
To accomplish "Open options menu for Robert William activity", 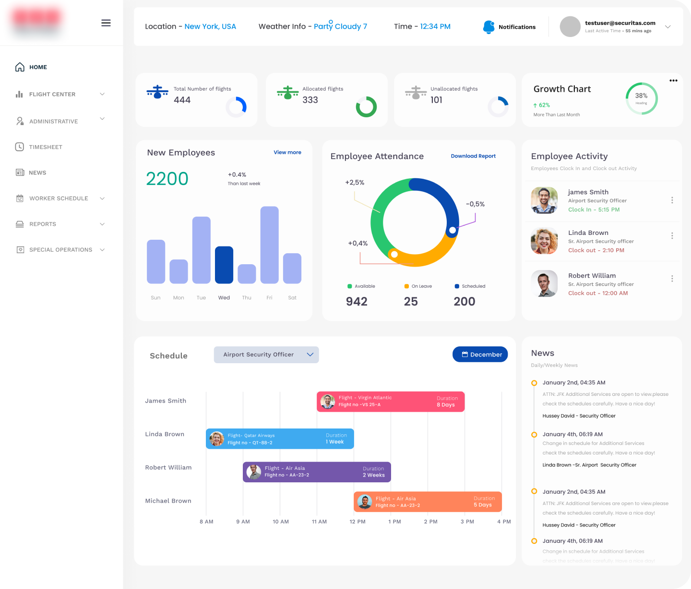I will (x=672, y=279).
